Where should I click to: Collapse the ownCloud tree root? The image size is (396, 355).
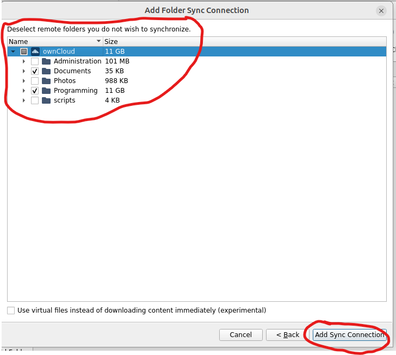coord(13,52)
